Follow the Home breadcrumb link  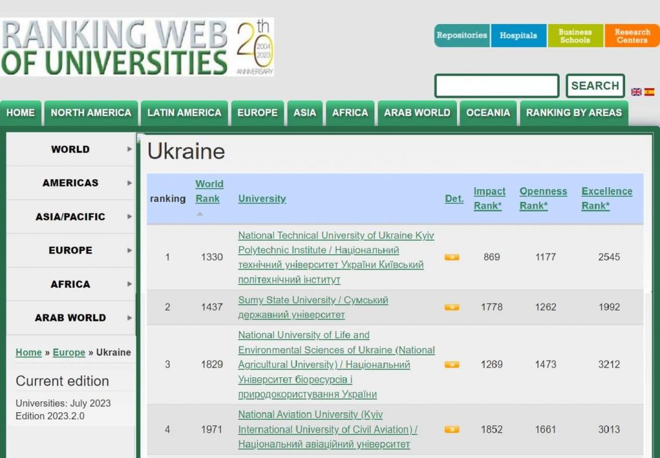click(28, 352)
